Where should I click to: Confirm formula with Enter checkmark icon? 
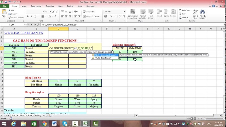35,25
